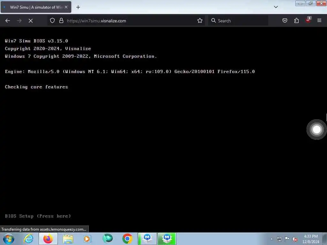Viewport: 327px width, 245px height.
Task: Restore down the Firefox window
Action: point(310,4)
